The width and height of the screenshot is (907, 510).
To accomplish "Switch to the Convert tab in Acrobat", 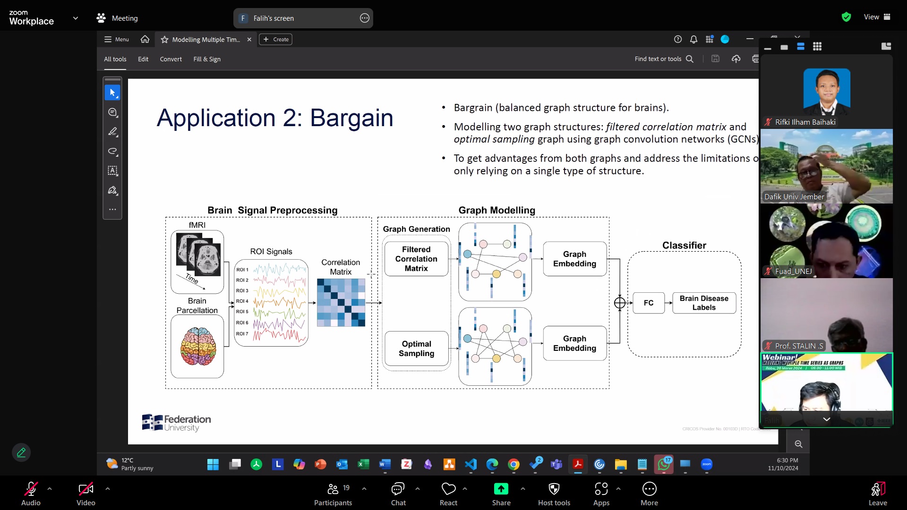I will (x=171, y=59).
